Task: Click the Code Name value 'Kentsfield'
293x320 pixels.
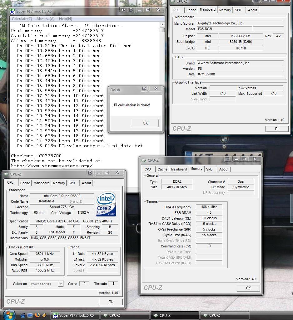Action: point(47,201)
